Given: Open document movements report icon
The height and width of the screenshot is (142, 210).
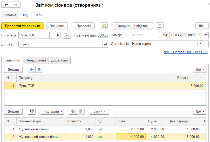Looking at the screenshot, I should [x=104, y=26].
